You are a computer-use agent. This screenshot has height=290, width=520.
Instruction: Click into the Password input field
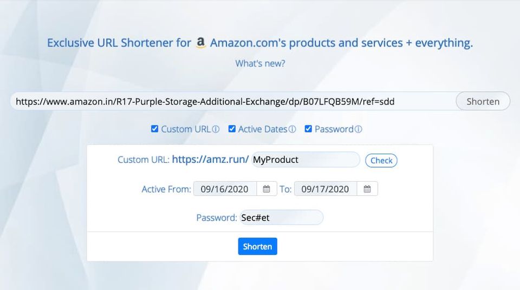tap(281, 217)
